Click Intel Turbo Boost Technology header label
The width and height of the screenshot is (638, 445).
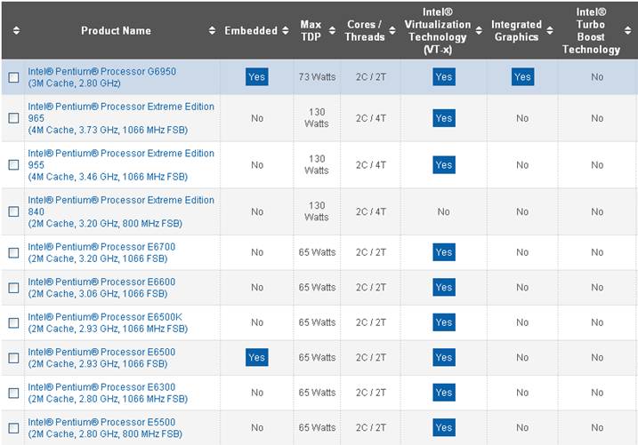tap(591, 31)
